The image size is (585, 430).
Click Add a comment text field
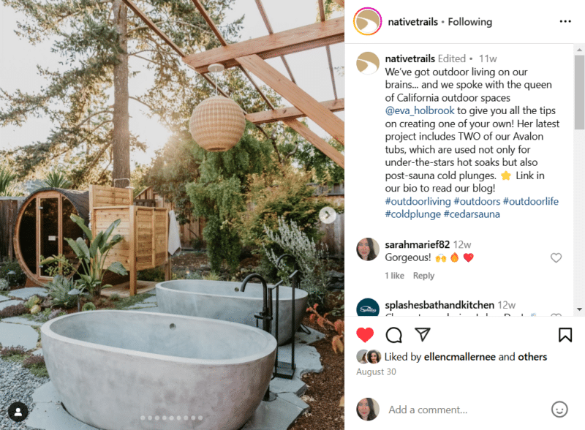pos(465,410)
